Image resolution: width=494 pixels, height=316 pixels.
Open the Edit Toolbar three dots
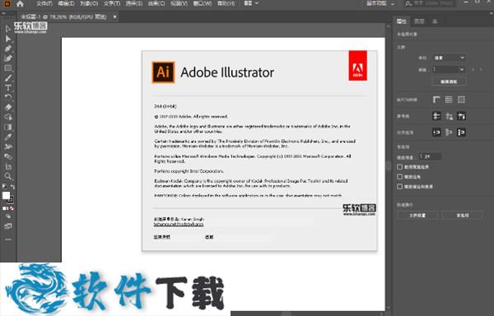click(x=8, y=239)
